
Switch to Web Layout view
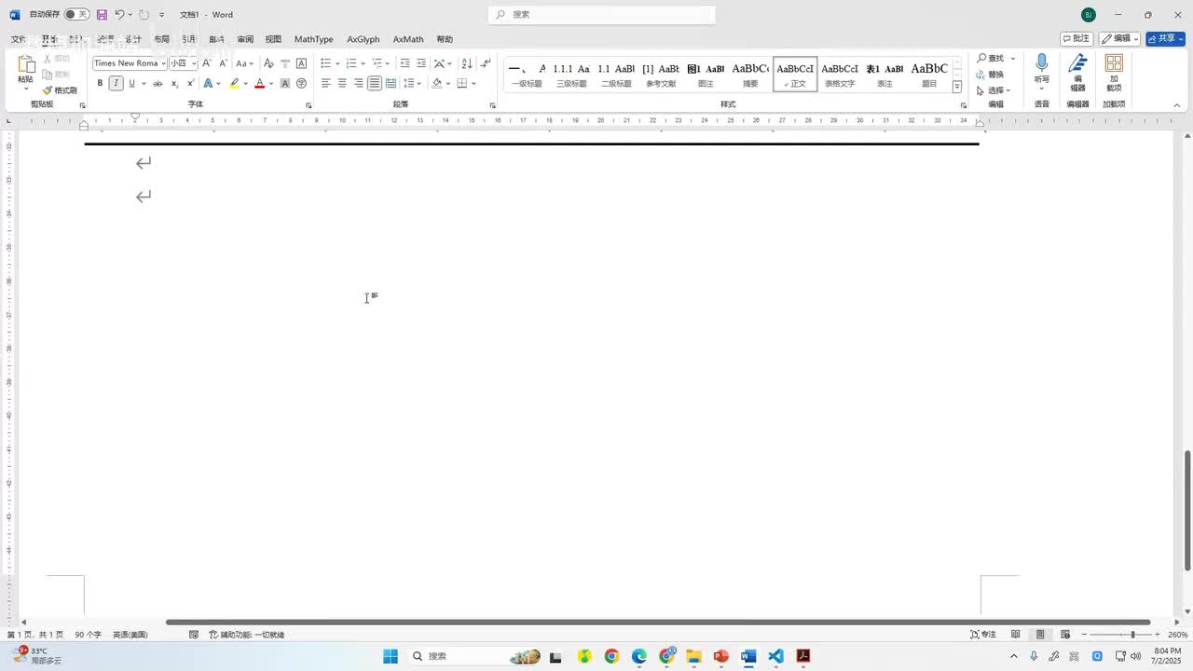[1065, 635]
